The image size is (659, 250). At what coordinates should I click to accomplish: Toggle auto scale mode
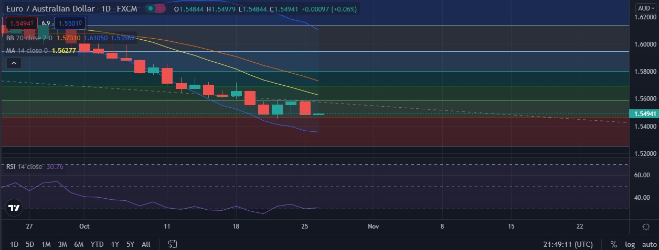coord(649,244)
